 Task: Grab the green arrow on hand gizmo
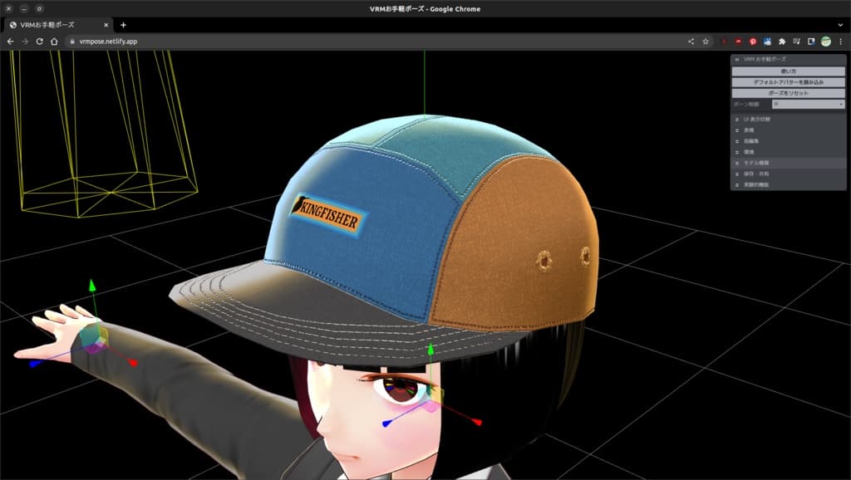[92, 286]
